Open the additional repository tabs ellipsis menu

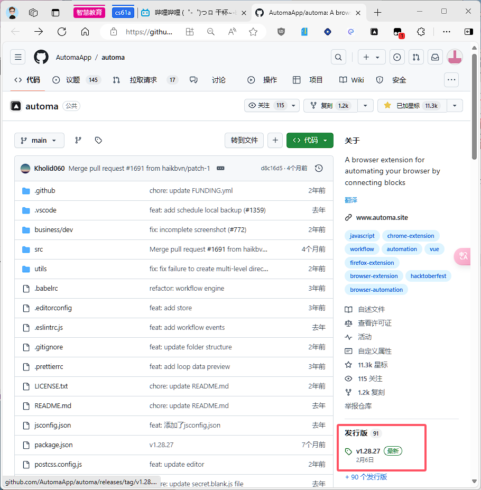coord(451,80)
